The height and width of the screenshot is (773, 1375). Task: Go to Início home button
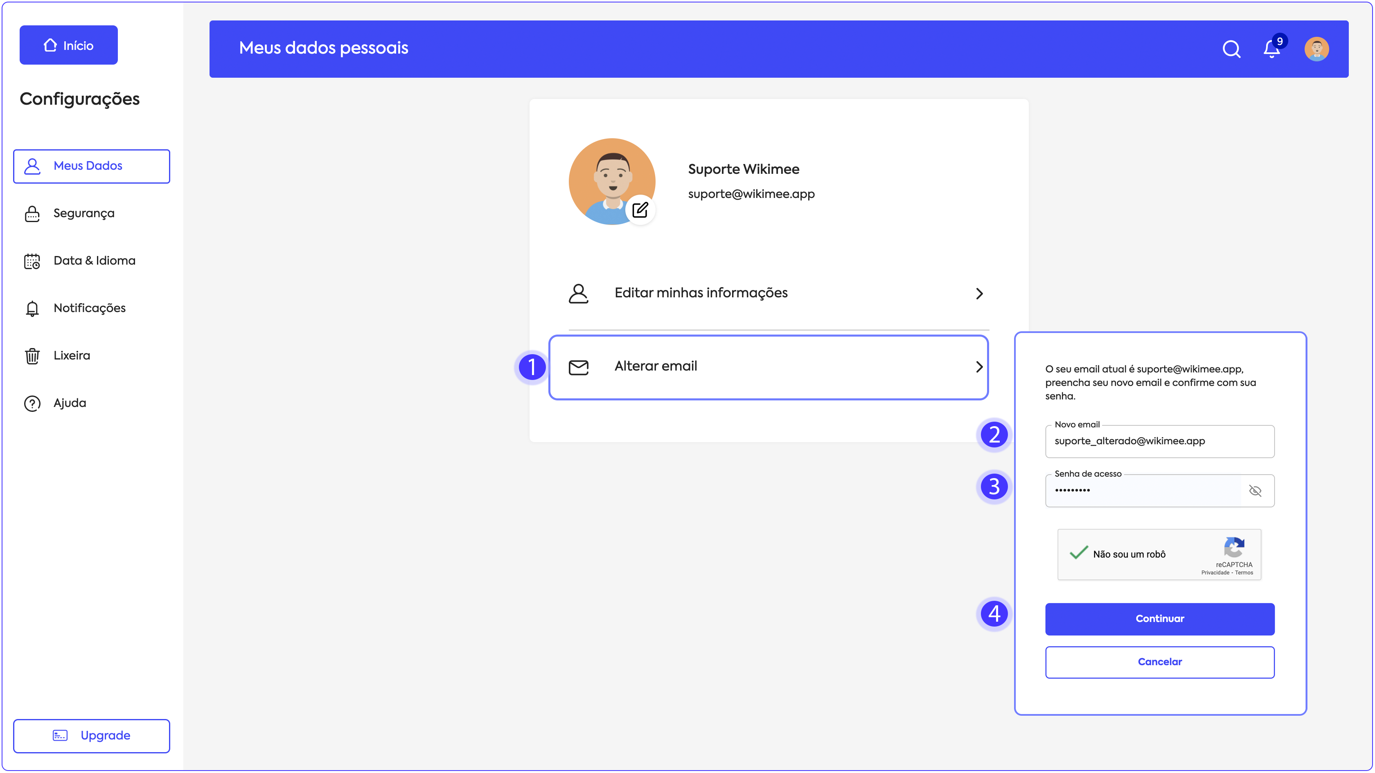coord(69,45)
